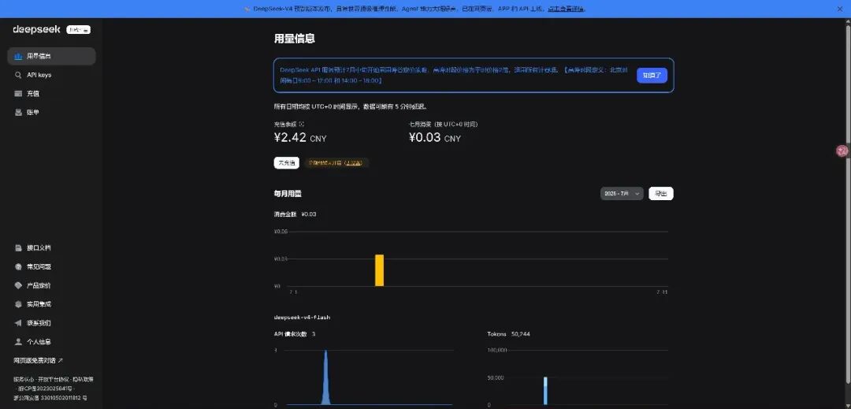Click the floating pink icon at right edge
Image resolution: width=851 pixels, height=409 pixels.
[842, 151]
